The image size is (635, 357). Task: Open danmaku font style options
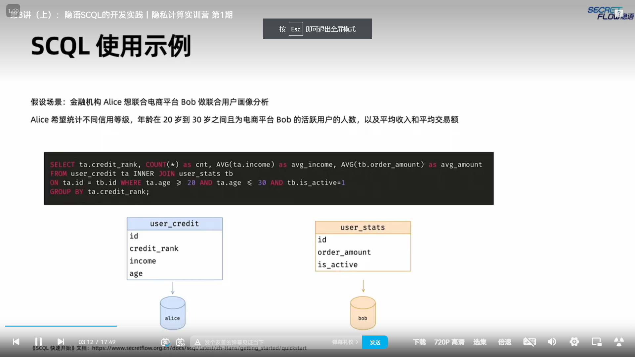[197, 342]
